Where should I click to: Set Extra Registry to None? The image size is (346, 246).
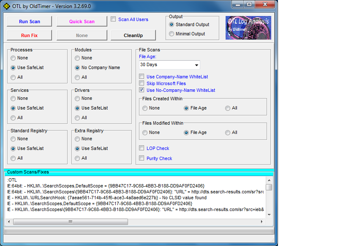[77, 139]
